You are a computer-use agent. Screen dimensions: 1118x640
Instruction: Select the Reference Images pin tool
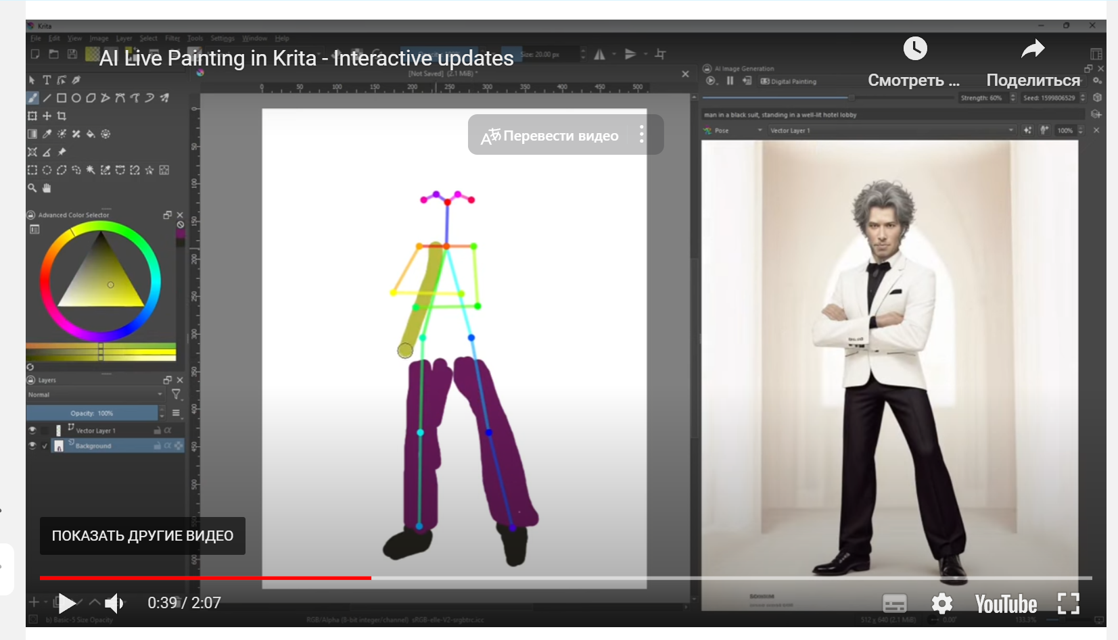(x=62, y=152)
